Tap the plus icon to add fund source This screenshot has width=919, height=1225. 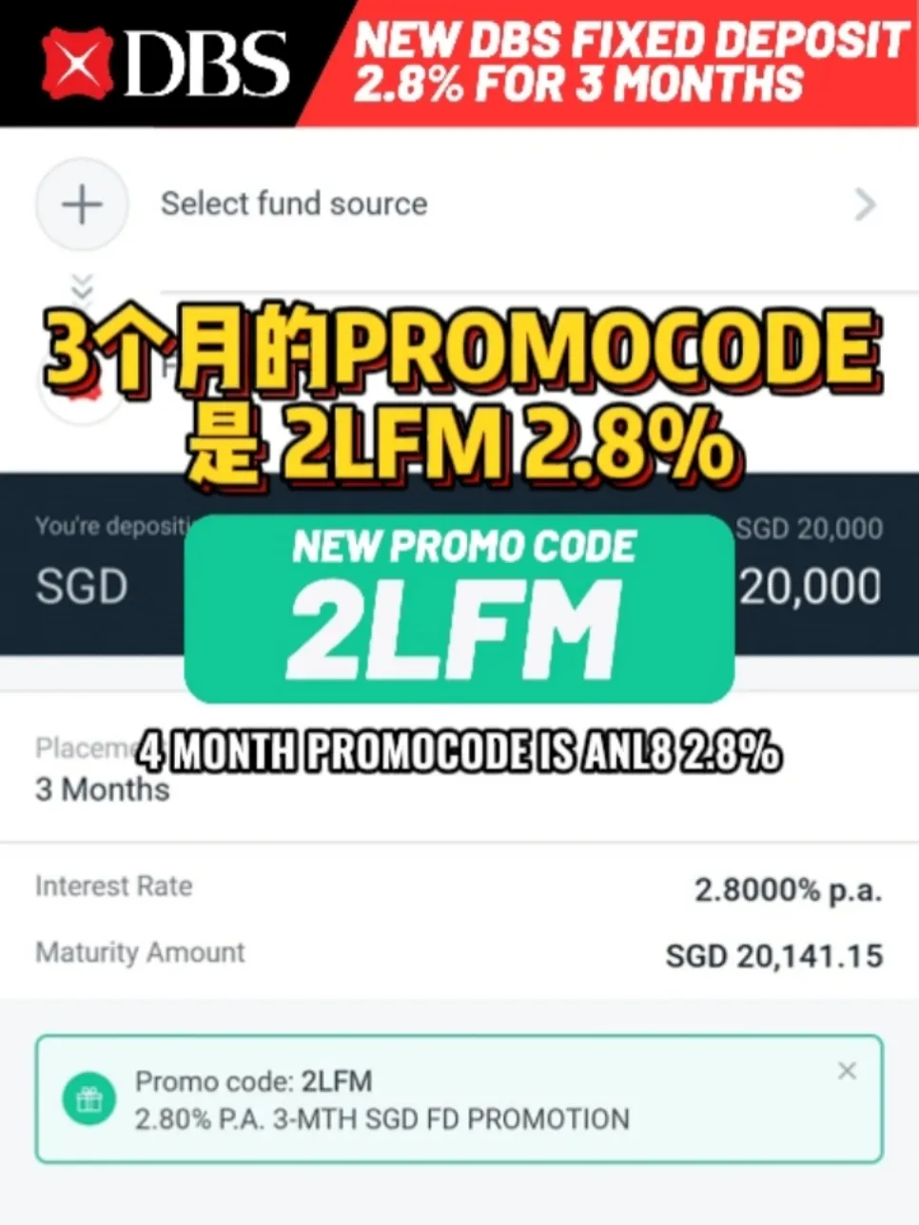82,204
